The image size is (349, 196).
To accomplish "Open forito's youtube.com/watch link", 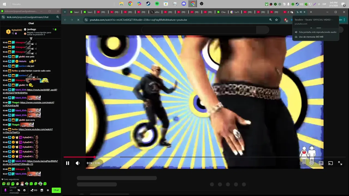I will click(x=28, y=131).
